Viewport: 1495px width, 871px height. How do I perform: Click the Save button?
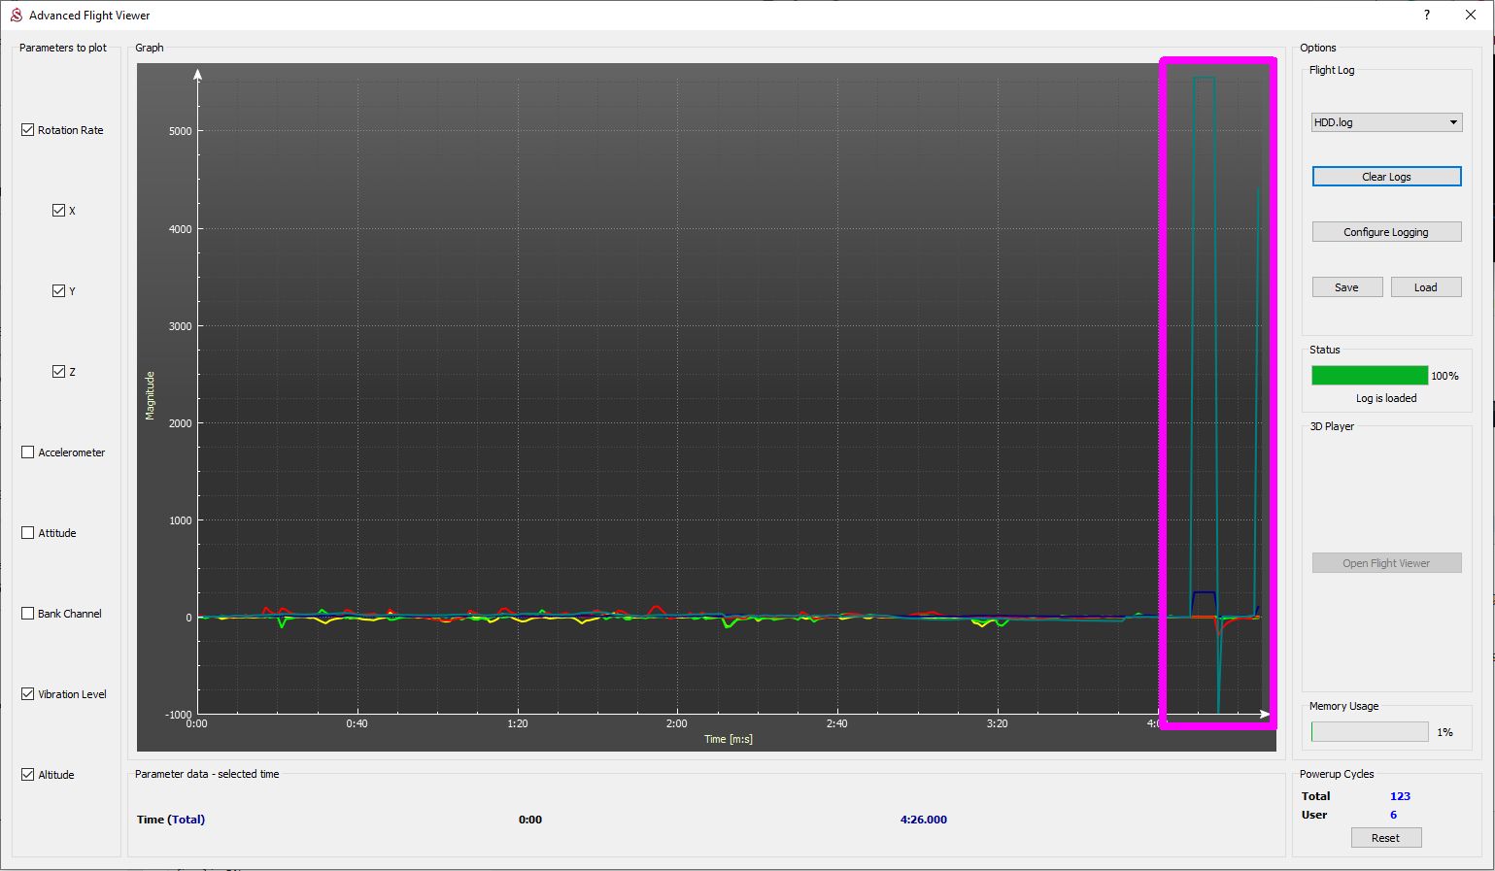[x=1346, y=287]
